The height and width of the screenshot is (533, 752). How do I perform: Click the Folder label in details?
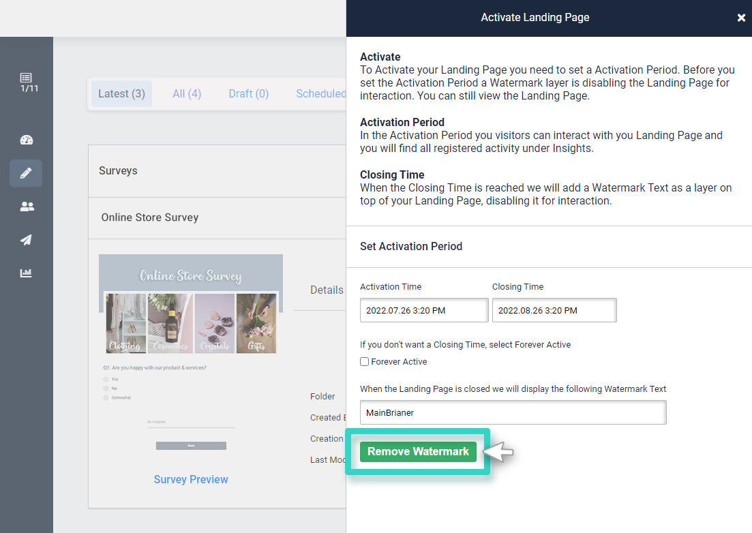click(322, 397)
